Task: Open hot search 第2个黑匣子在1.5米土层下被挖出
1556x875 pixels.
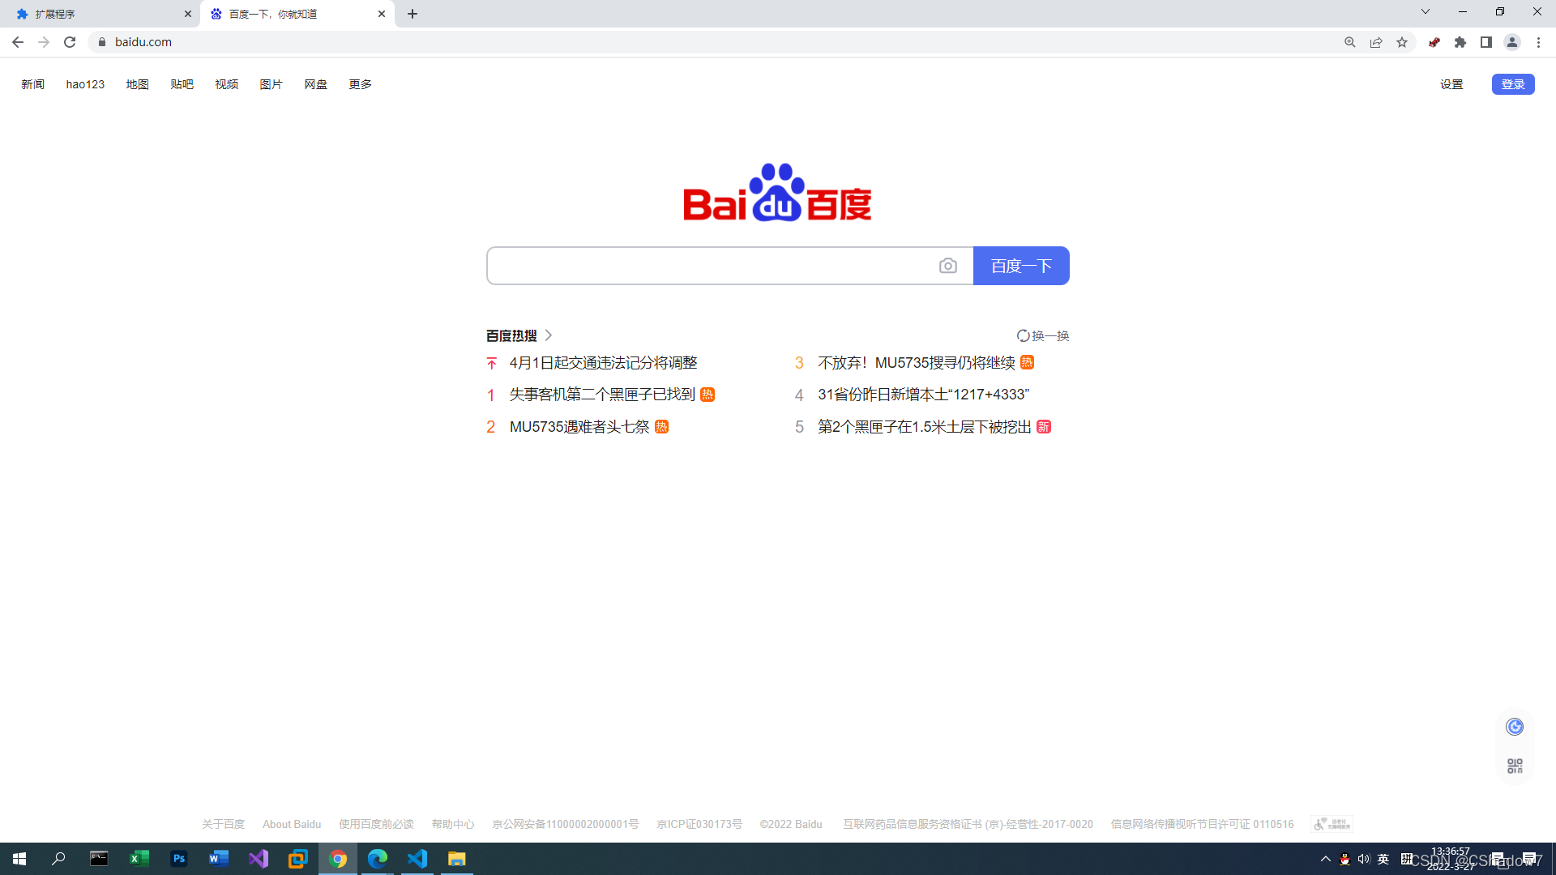Action: [x=925, y=427]
